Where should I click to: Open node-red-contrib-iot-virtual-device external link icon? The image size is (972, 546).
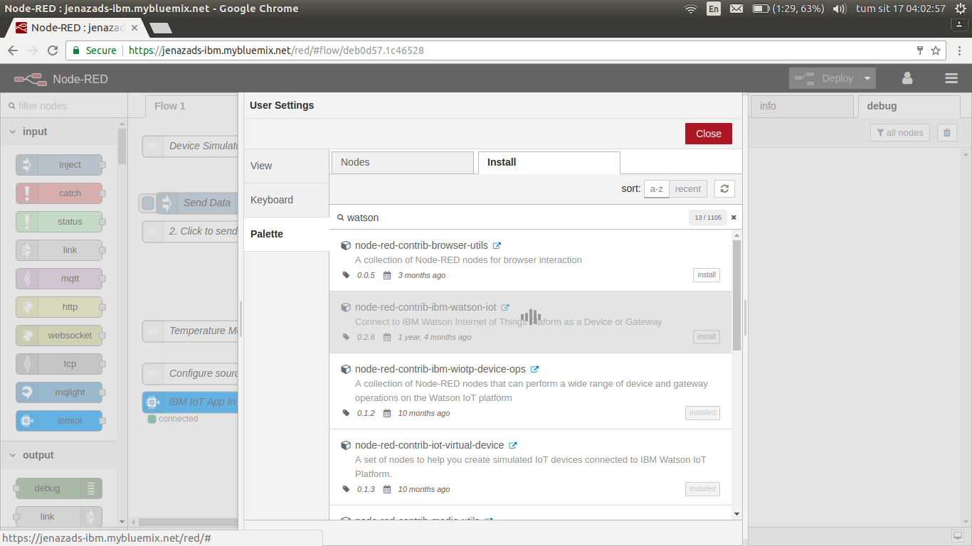(512, 446)
